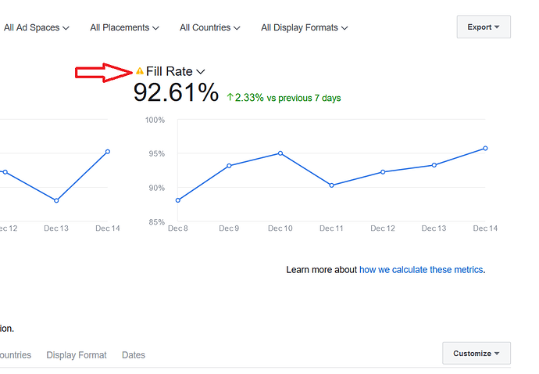This screenshot has height=374, width=539.
Task: Switch to the Dates tab
Action: pos(134,355)
